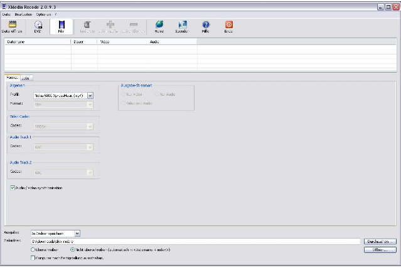Image resolution: width=401 pixels, height=268 pixels.
Task: Click the Datei öffnen toolbar icon
Action: click(13, 24)
